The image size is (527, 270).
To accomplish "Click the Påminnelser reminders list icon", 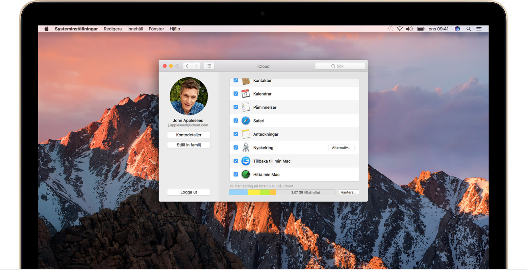I will (246, 107).
